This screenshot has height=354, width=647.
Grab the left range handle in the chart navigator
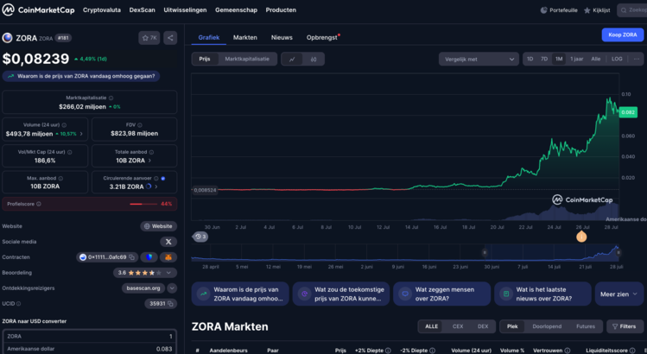click(x=485, y=252)
